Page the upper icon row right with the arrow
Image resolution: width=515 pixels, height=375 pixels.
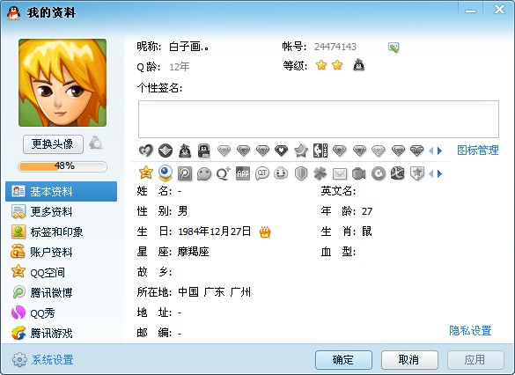[x=439, y=151]
